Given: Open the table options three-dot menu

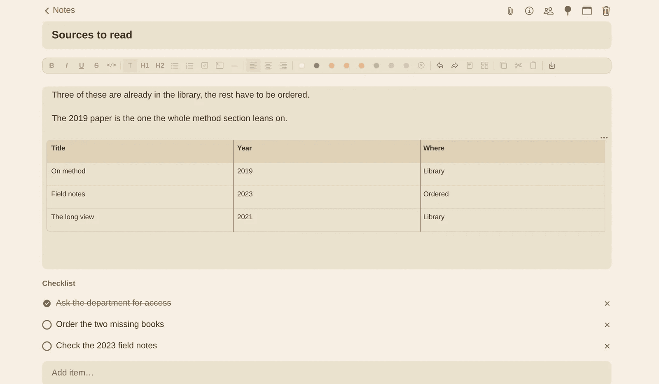Looking at the screenshot, I should [x=604, y=138].
